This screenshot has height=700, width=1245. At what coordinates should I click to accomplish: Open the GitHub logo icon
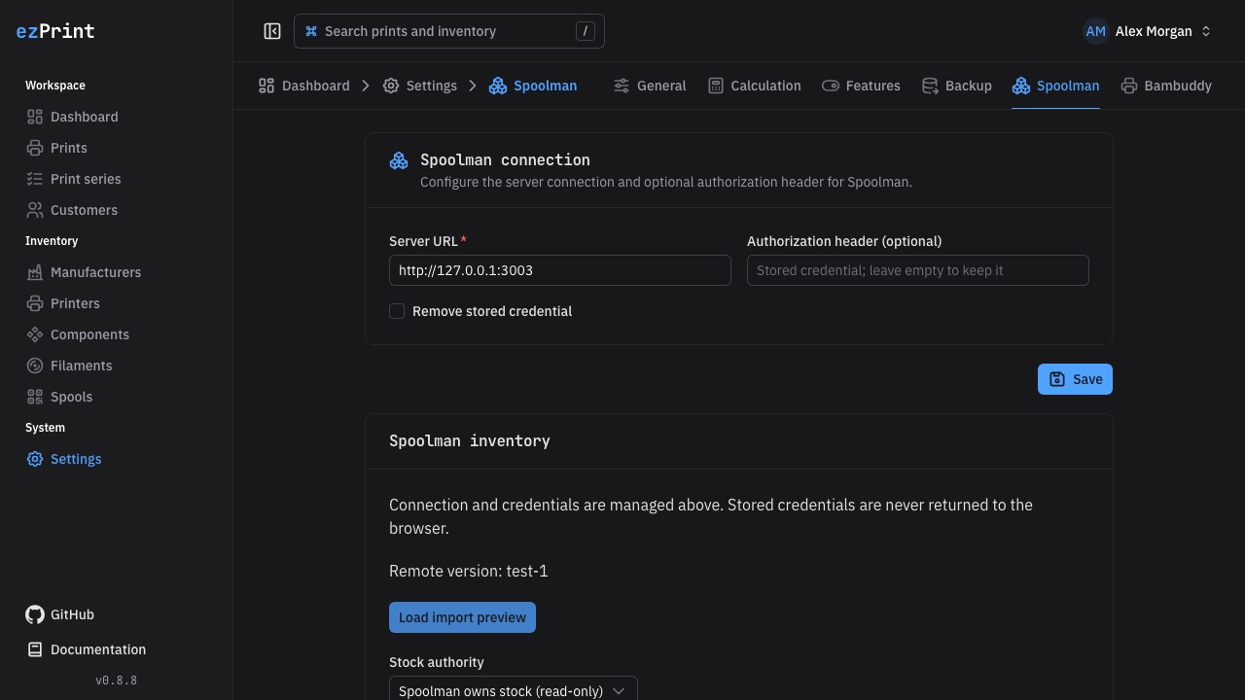coord(35,614)
